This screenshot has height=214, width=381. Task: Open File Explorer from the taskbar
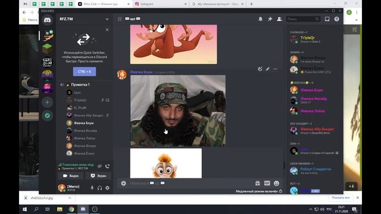(x=60, y=209)
